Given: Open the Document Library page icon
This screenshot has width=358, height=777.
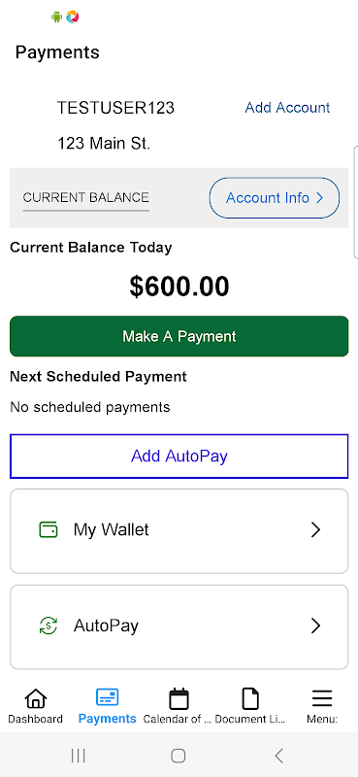Looking at the screenshot, I should pyautogui.click(x=250, y=698).
